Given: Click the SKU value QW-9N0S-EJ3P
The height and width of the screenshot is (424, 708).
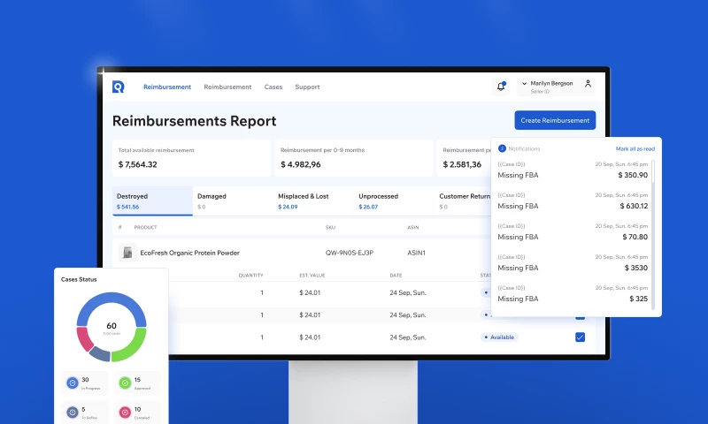Looking at the screenshot, I should 349,253.
